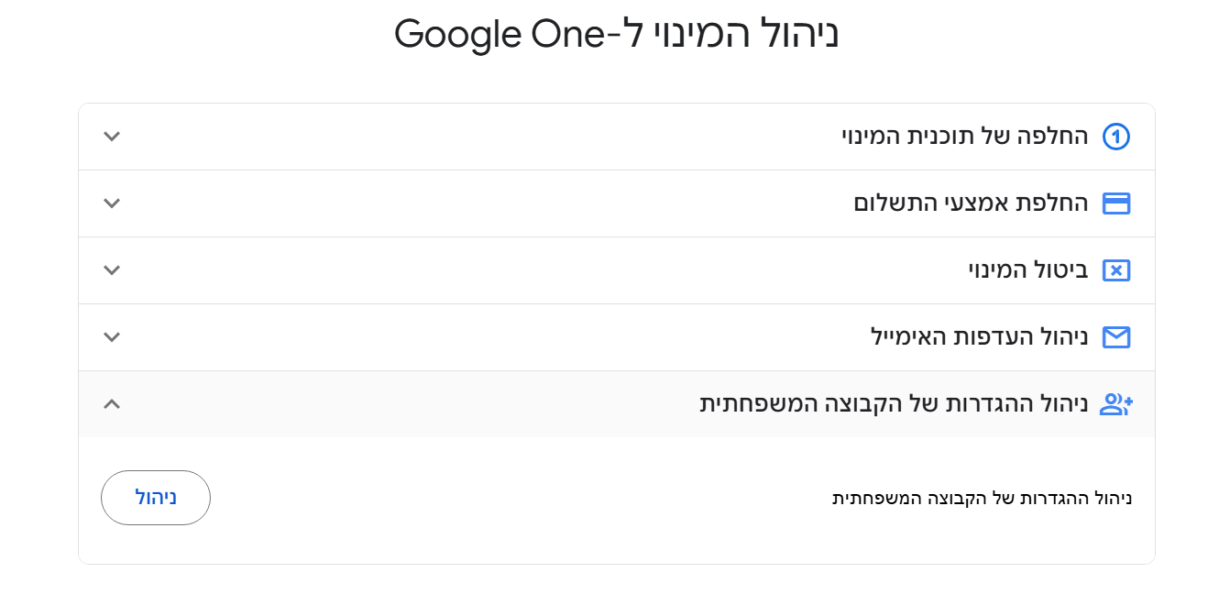Click the Google One plan change icon
The image size is (1219, 594).
point(1115,137)
